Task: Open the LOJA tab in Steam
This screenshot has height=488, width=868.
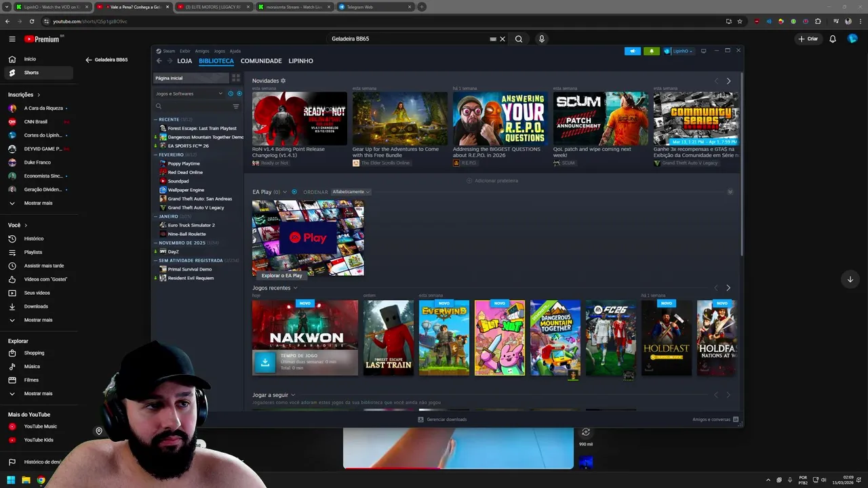Action: tap(184, 61)
